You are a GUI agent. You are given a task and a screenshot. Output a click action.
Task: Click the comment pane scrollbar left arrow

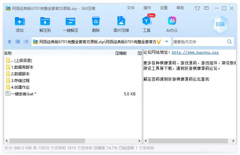[146, 141]
